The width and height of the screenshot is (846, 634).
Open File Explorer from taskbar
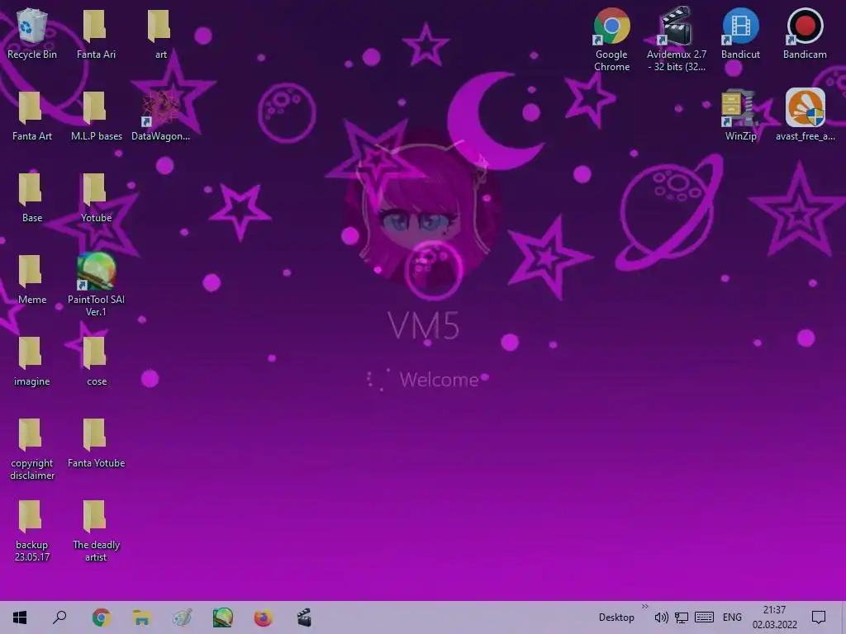point(141,617)
